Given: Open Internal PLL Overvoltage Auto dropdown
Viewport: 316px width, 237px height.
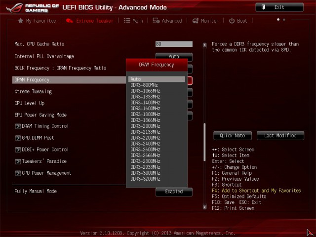Looking at the screenshot, I should pyautogui.click(x=174, y=56).
